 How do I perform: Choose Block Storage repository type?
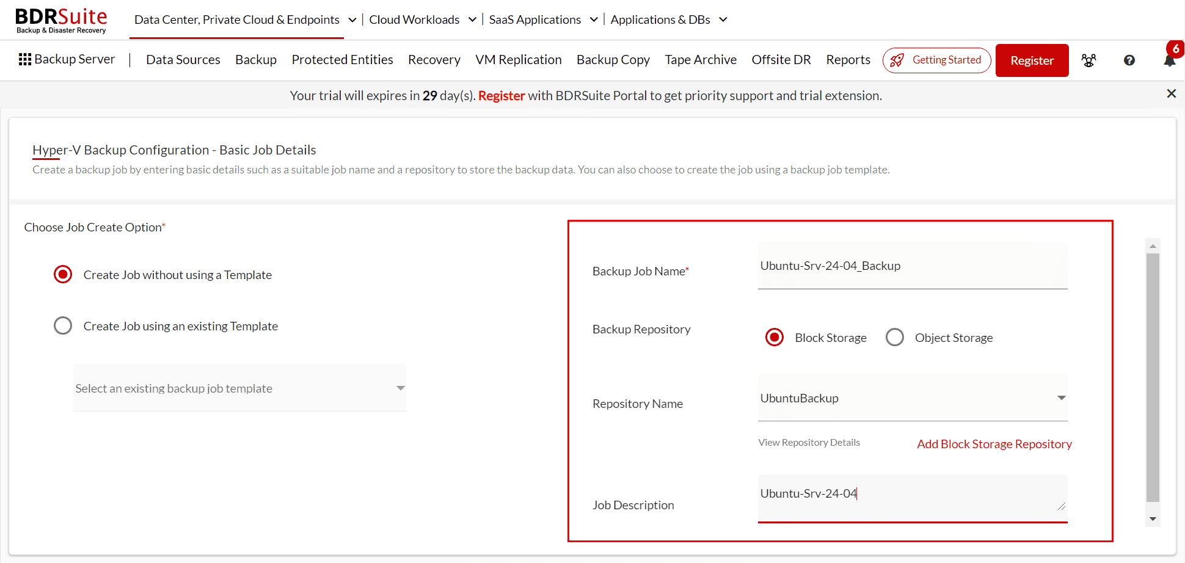click(x=775, y=337)
